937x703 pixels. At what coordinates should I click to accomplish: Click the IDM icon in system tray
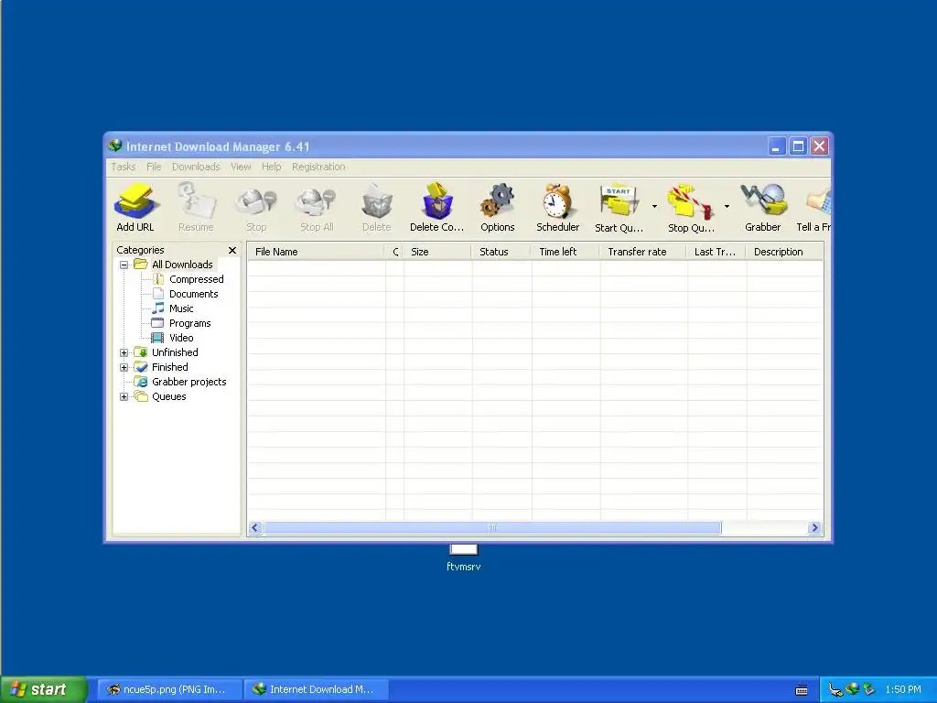coord(852,689)
